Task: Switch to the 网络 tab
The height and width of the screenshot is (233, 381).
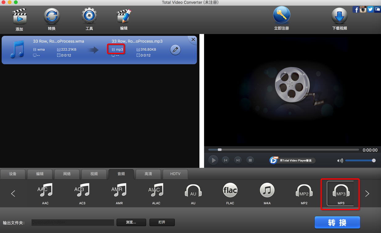Action: 67,174
